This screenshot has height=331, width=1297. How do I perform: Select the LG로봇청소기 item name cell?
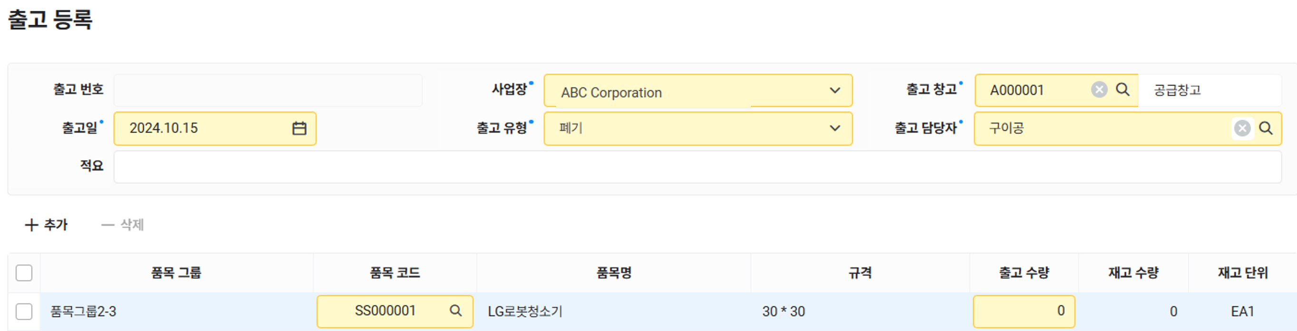pyautogui.click(x=524, y=312)
